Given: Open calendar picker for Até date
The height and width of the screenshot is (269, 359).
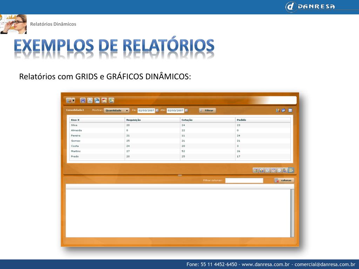Looking at the screenshot, I should [x=187, y=110].
